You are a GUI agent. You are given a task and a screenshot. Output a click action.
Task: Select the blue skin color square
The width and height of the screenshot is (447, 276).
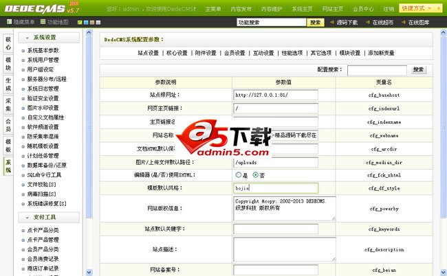point(86,22)
